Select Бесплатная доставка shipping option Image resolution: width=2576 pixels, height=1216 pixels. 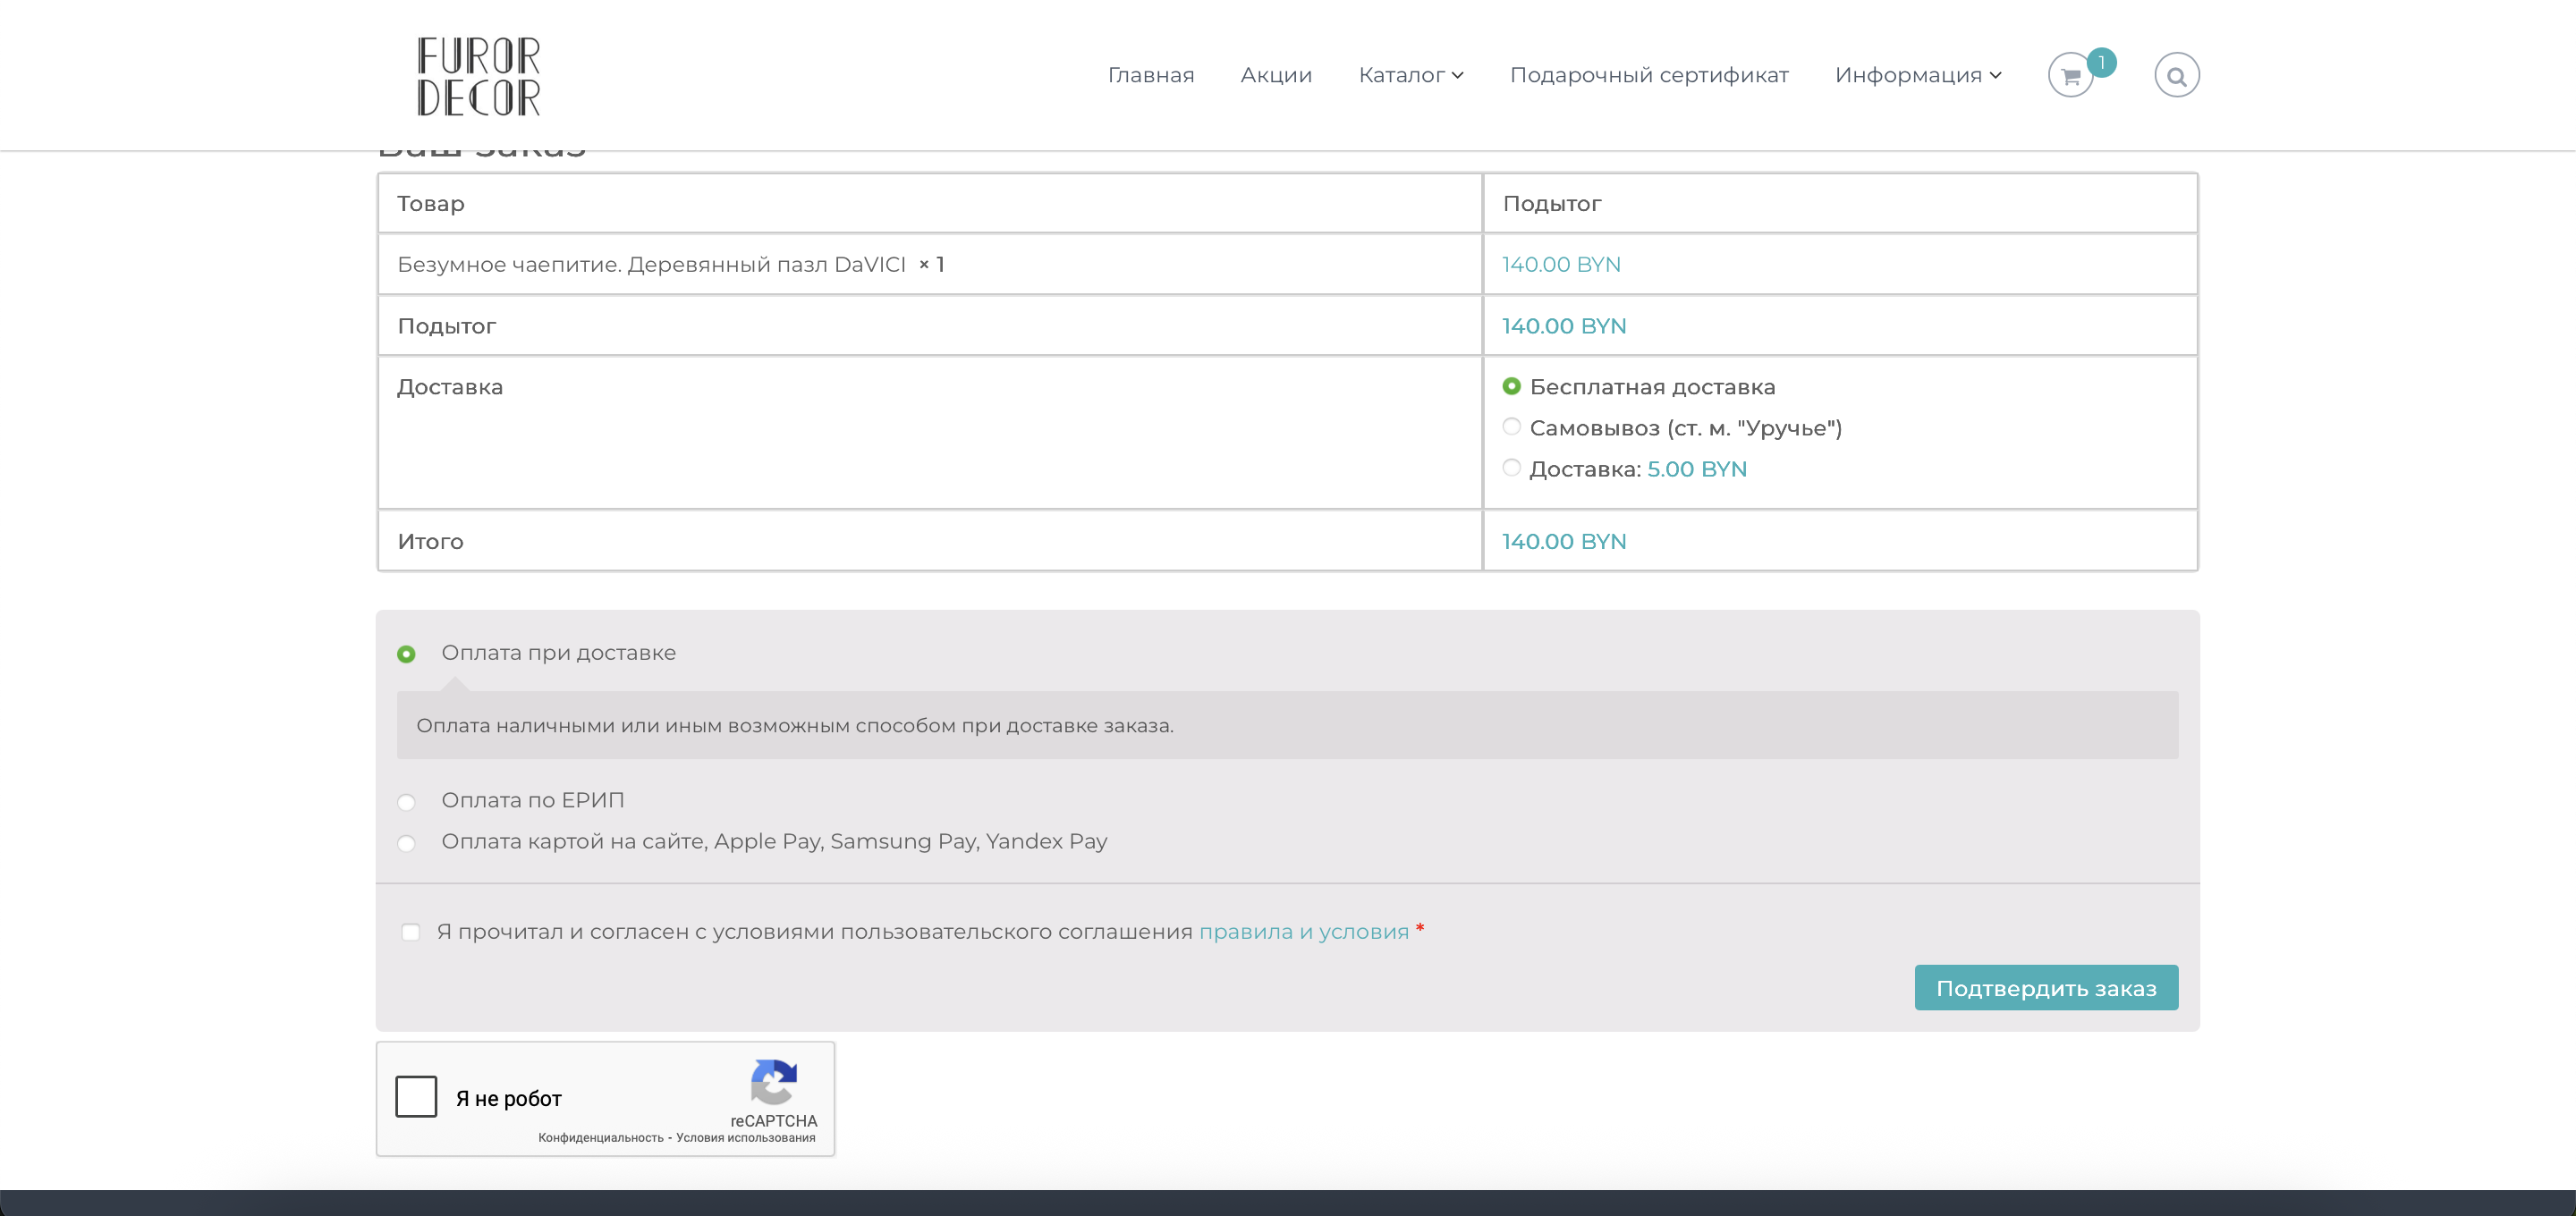tap(1511, 386)
